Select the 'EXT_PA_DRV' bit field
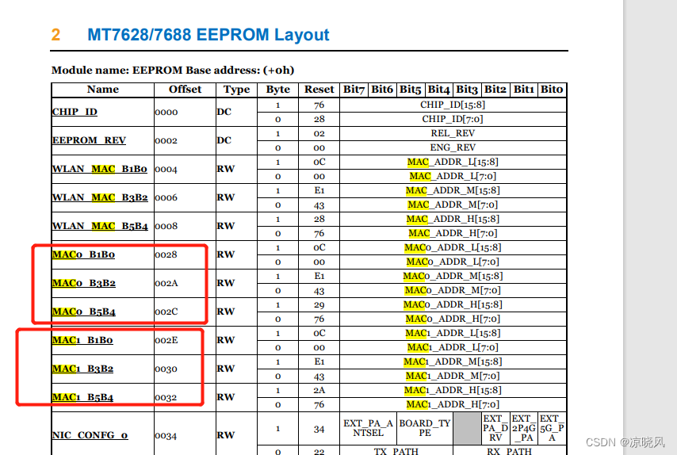Image resolution: width=677 pixels, height=455 pixels. tap(495, 428)
